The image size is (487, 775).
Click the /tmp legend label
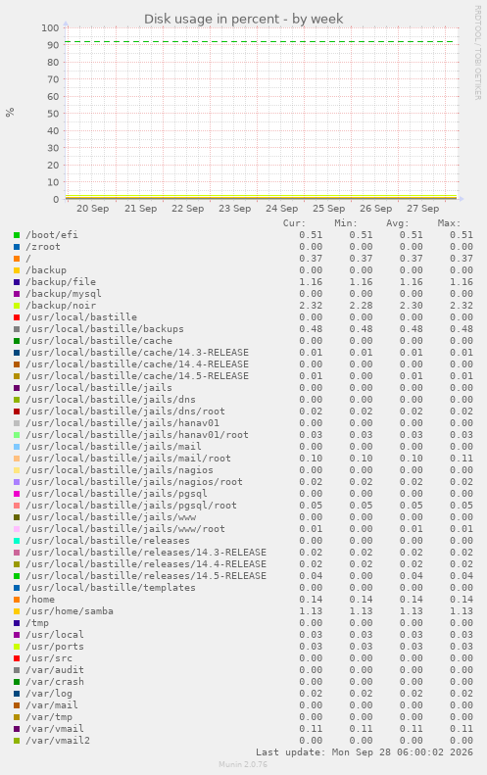click(x=37, y=623)
